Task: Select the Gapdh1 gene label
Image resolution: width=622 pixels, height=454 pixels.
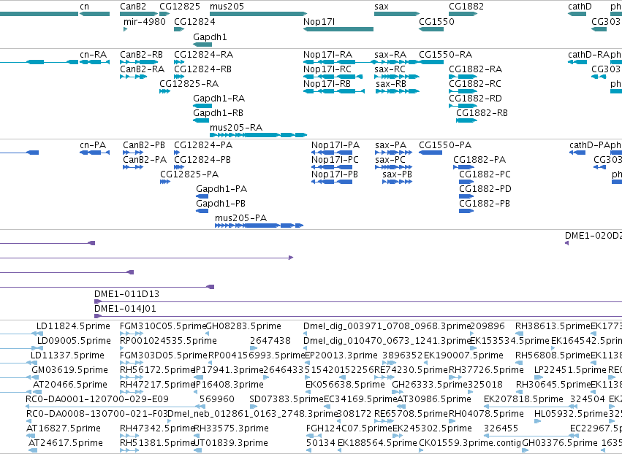Action: point(210,36)
